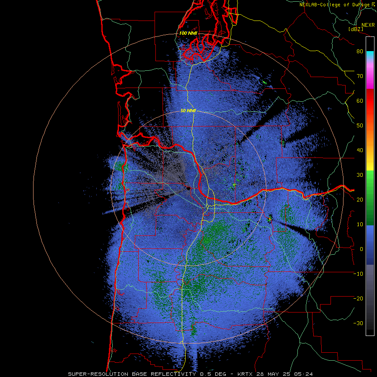
Task: Click the NEXR label above the scale
Action: point(368,25)
